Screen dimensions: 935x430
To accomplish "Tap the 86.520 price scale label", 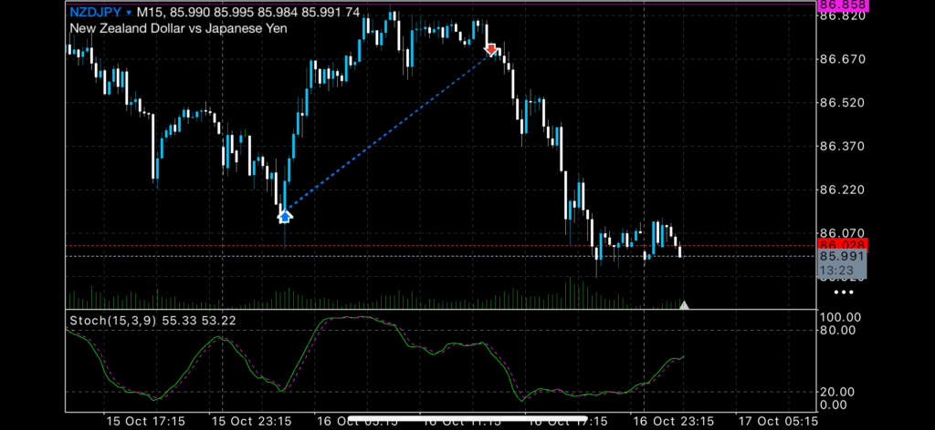I will pos(843,103).
